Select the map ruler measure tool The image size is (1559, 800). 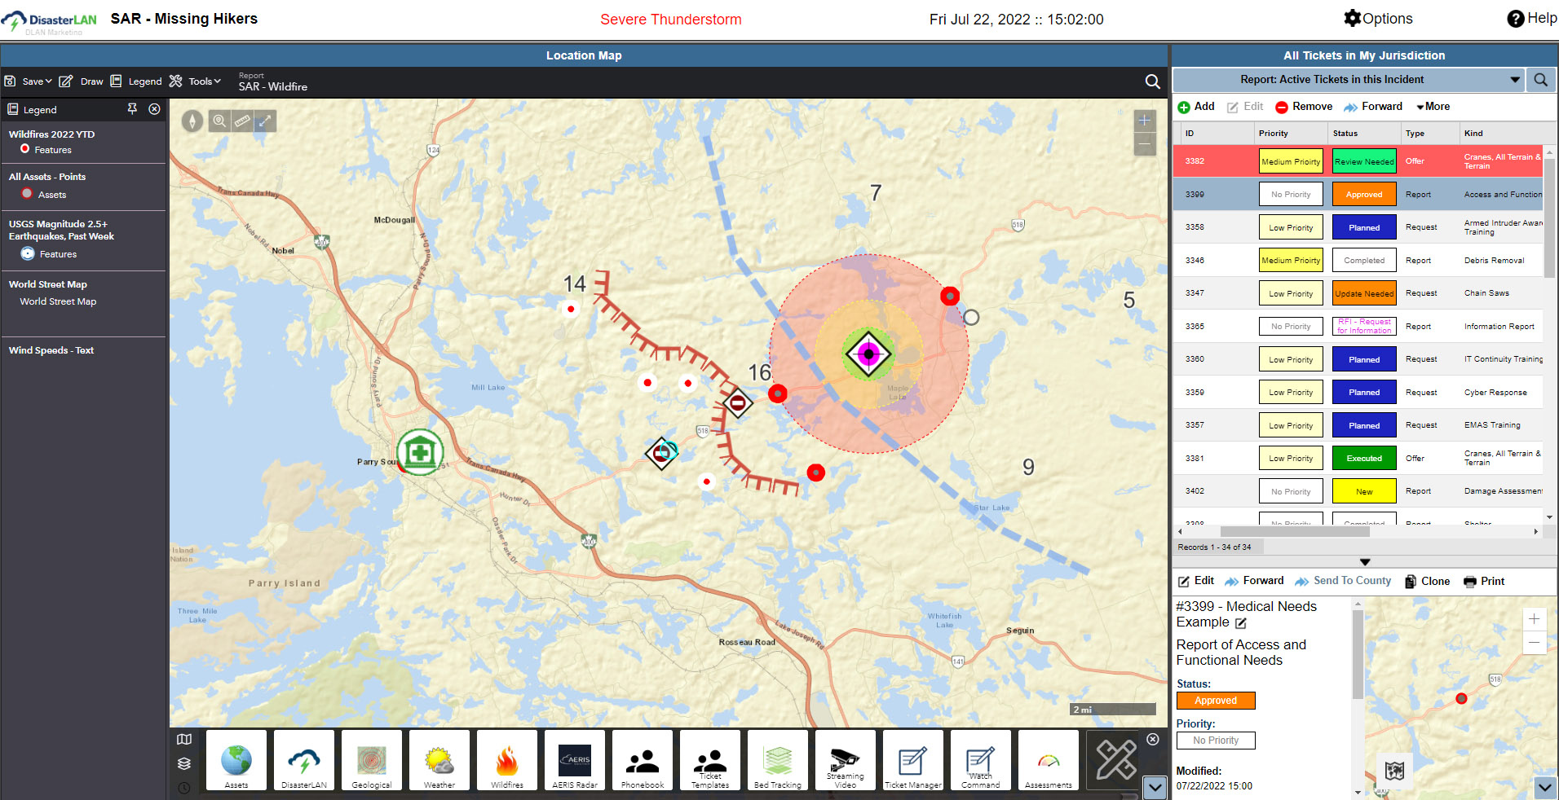[242, 121]
